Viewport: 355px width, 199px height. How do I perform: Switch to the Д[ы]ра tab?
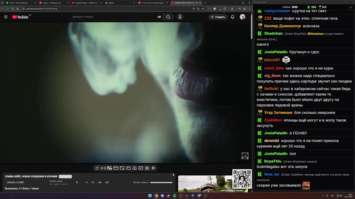coord(119,3)
